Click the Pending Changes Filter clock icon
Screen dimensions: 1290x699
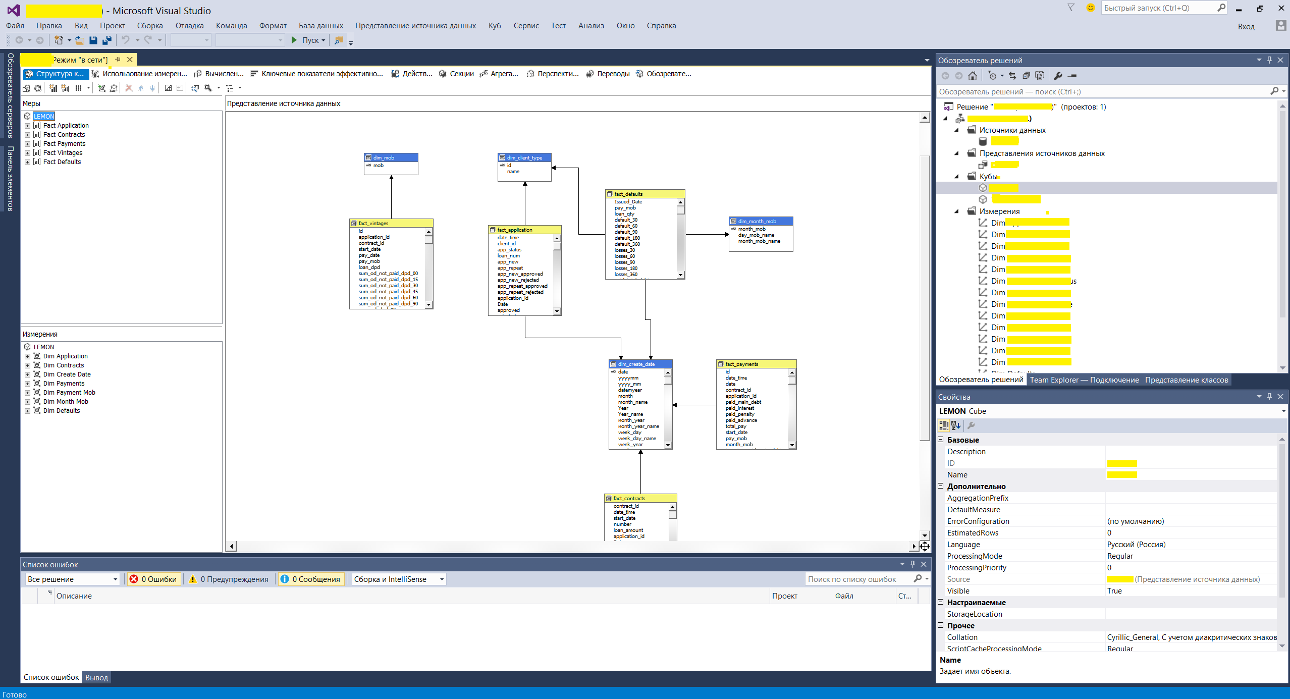[992, 76]
